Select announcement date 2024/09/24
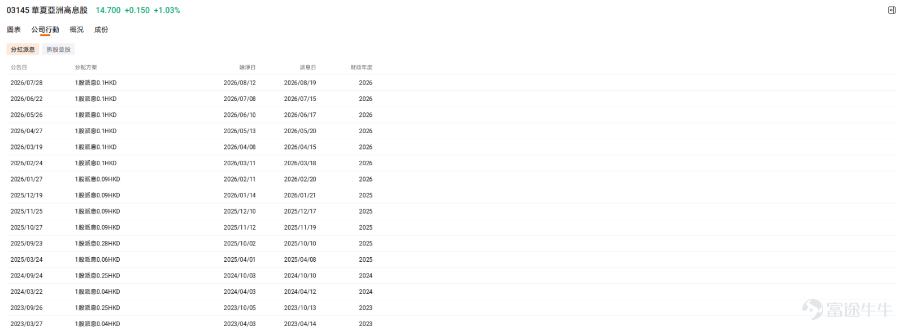Image resolution: width=904 pixels, height=330 pixels. (x=27, y=276)
